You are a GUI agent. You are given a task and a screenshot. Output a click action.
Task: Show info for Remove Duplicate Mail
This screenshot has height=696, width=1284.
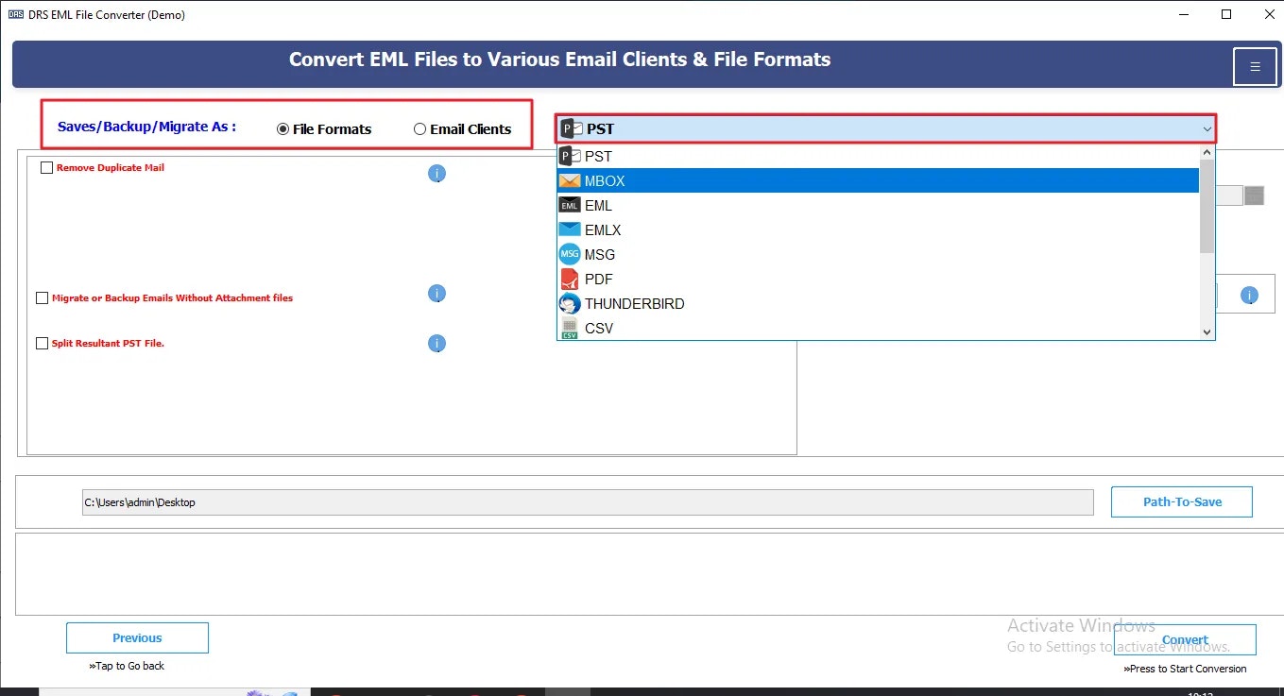pyautogui.click(x=437, y=174)
